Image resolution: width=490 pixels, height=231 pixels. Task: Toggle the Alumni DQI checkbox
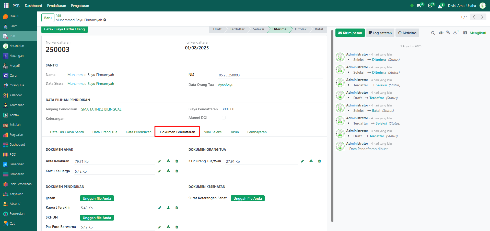(x=224, y=118)
